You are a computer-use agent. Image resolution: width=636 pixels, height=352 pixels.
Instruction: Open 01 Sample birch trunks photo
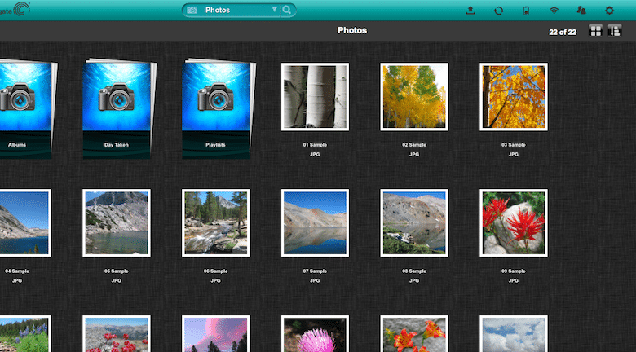(x=316, y=96)
